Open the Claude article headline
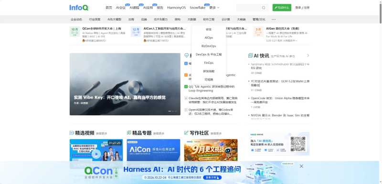382x184 pixels. coord(212,100)
